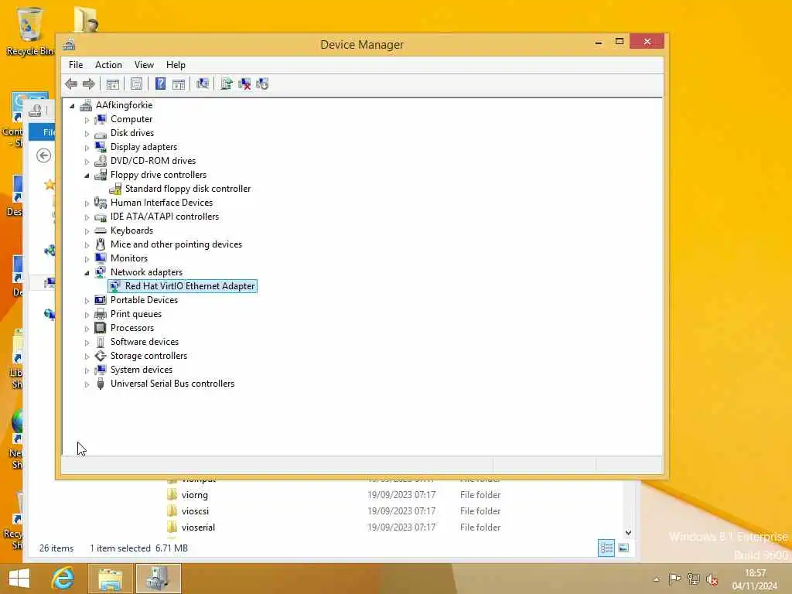Click the Back arrow in Device Manager toolbar
Viewport: 792px width, 594px height.
pyautogui.click(x=71, y=84)
